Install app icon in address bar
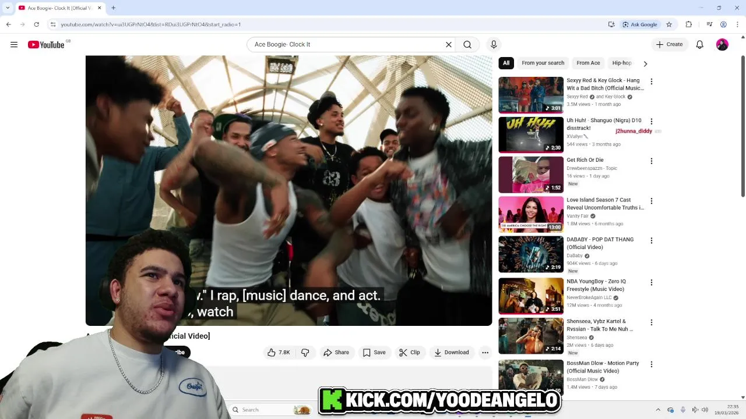Image resolution: width=746 pixels, height=419 pixels. [611, 24]
